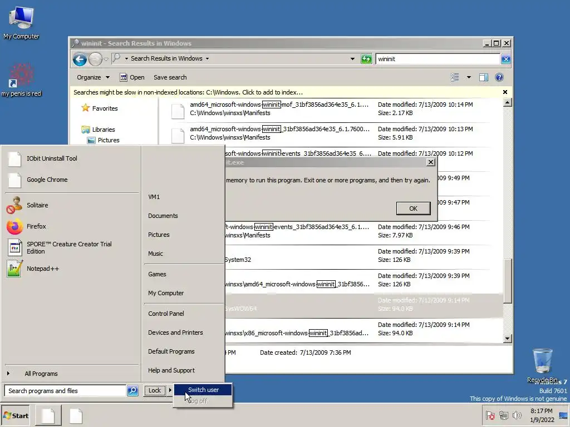The width and height of the screenshot is (570, 427).
Task: Click the results list scroll up arrow
Action: (x=508, y=103)
